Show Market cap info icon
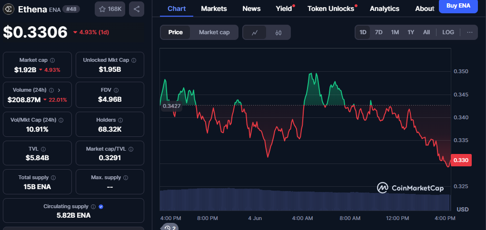Screen dimensions: 486x230 tap(52, 60)
